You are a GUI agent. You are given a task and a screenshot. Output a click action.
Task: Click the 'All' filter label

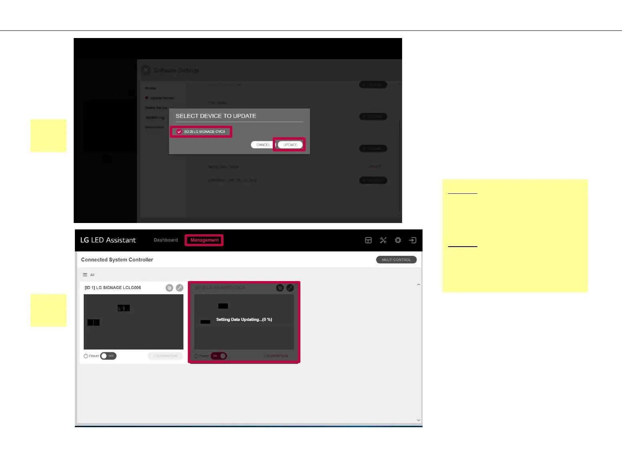tap(92, 275)
